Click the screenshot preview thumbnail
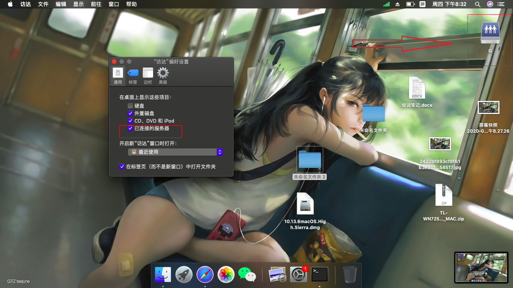513x288 pixels. (x=480, y=267)
